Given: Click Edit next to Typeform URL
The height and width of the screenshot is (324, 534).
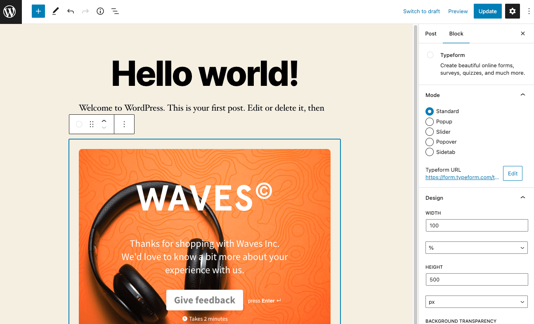Looking at the screenshot, I should tap(513, 173).
